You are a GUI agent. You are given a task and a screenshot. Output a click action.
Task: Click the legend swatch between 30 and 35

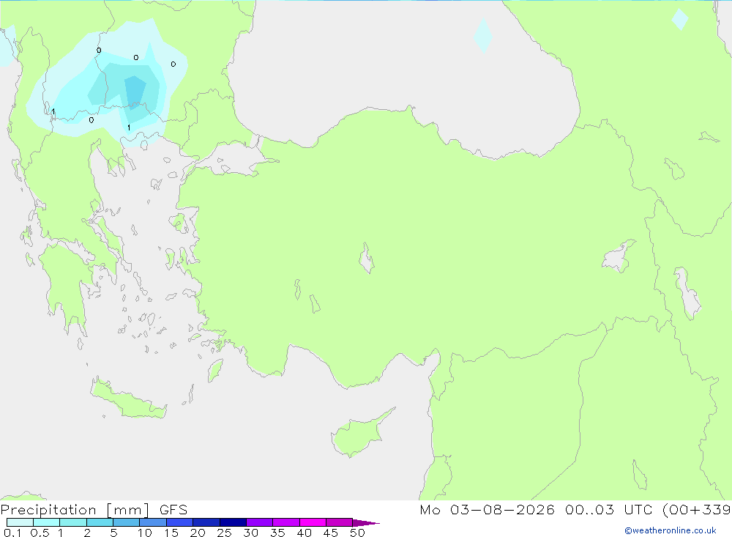click(259, 522)
